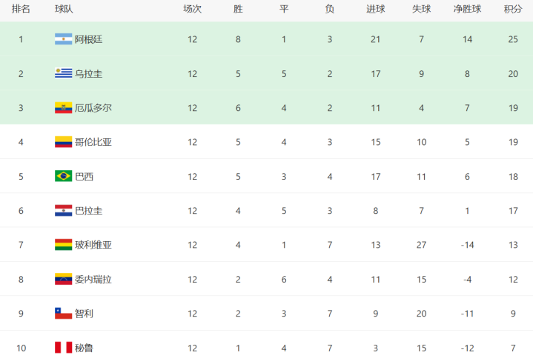
Task: Click the Venezuela flag icon
Action: coord(63,279)
